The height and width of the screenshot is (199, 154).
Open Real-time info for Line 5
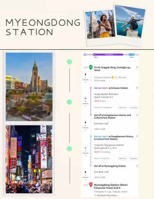click(122, 107)
